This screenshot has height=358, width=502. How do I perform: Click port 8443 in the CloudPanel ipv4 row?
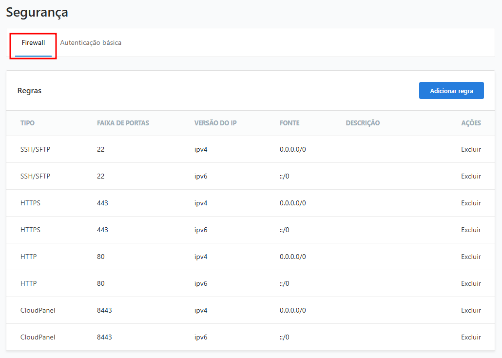[104, 310]
